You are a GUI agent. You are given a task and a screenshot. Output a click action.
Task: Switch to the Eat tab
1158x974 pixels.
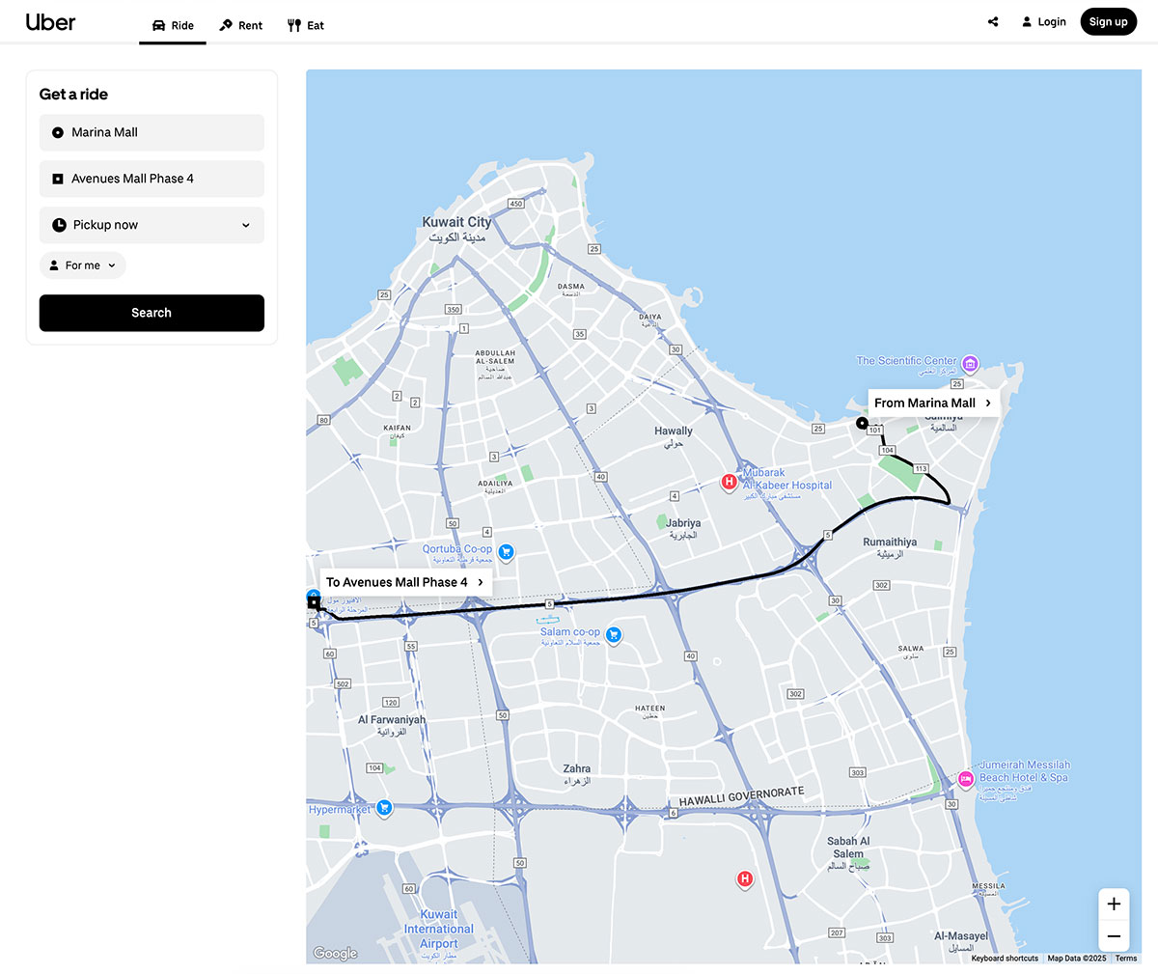[306, 25]
